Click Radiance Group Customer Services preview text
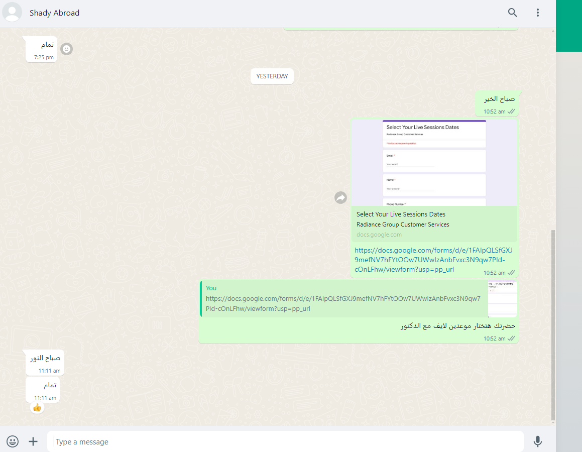This screenshot has height=452, width=582. pos(403,224)
